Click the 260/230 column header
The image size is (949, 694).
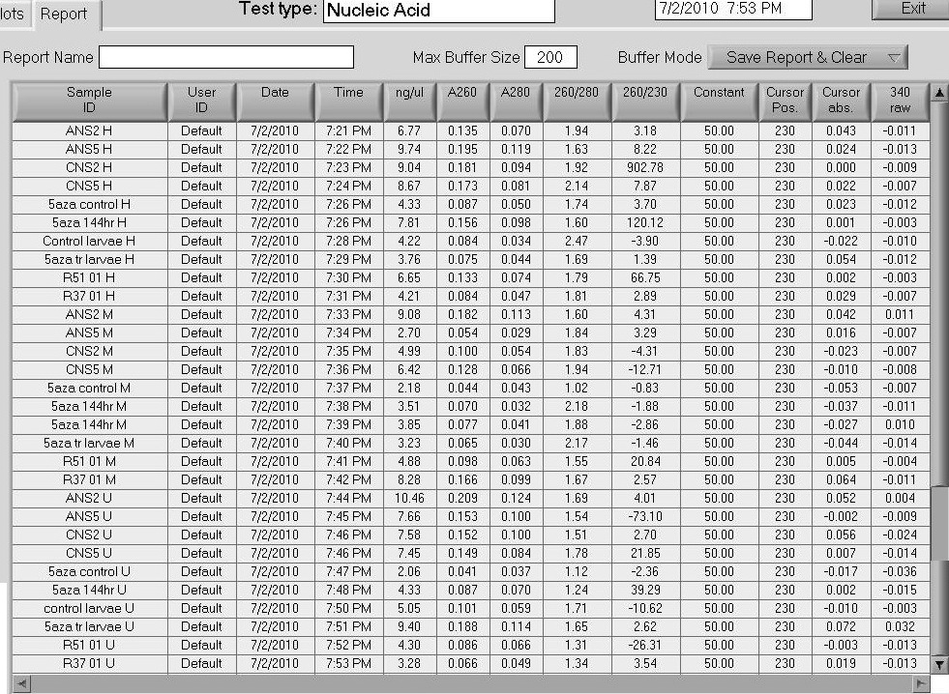tap(645, 101)
